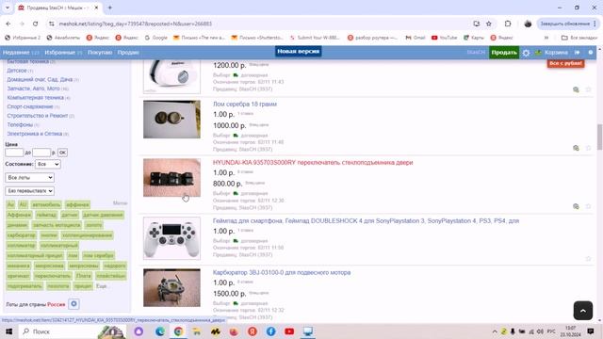Go back in browser history
603x339 pixels.
(8, 24)
